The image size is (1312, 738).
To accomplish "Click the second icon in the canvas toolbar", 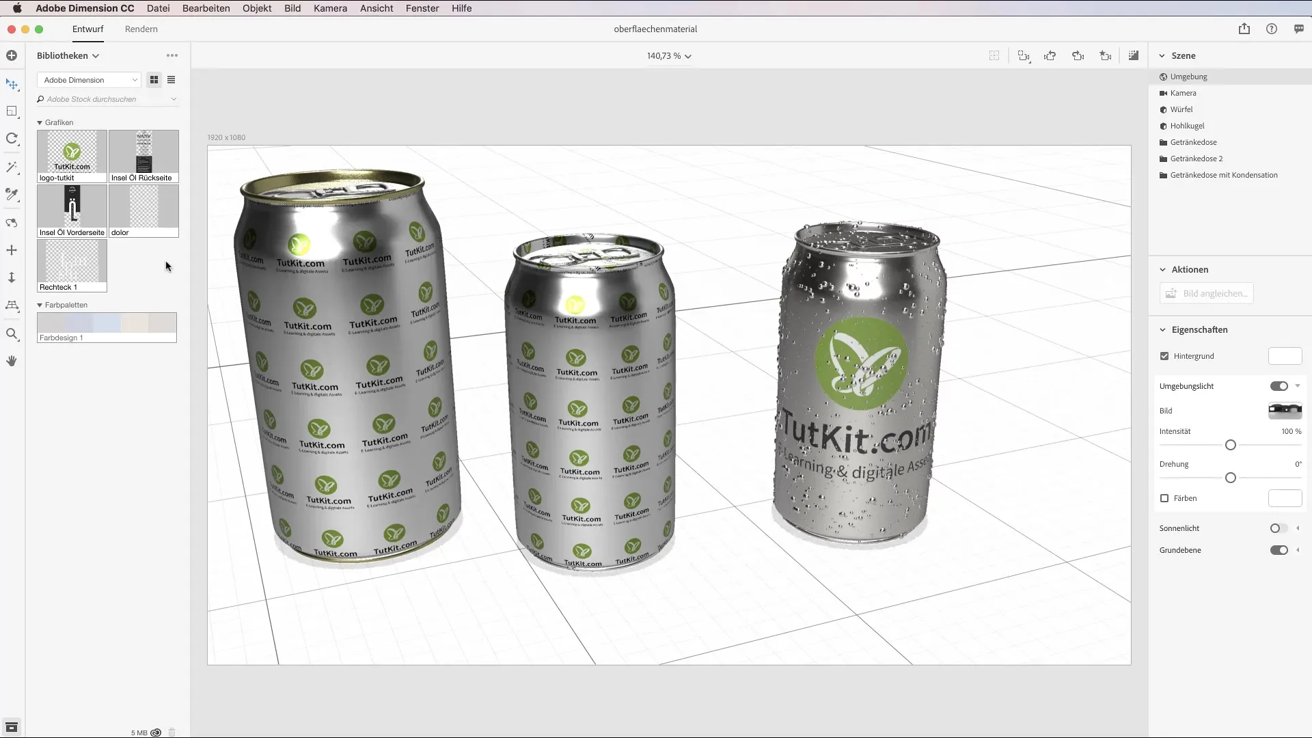I will point(1023,56).
